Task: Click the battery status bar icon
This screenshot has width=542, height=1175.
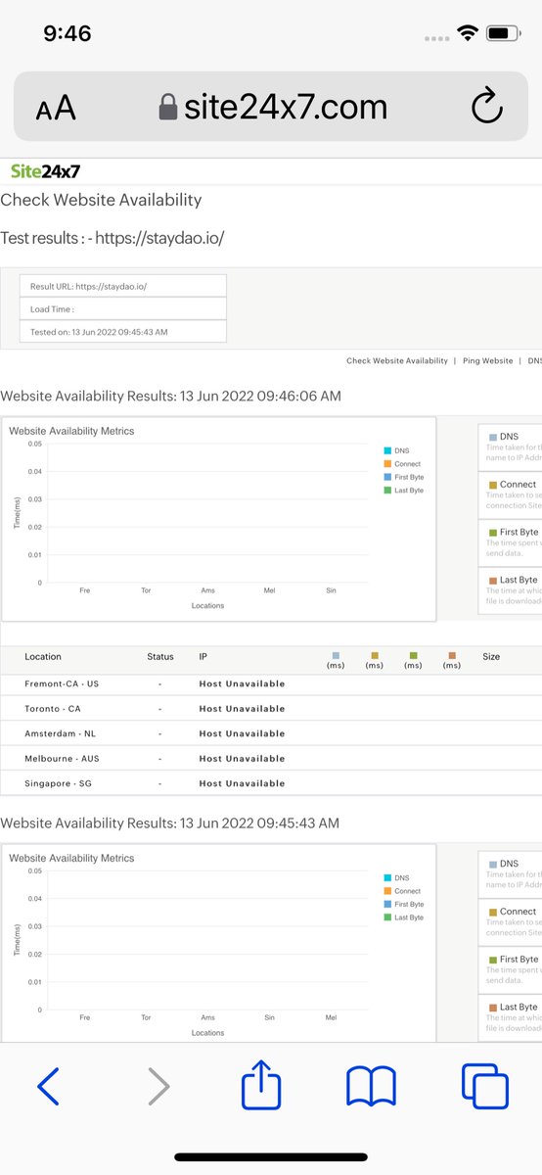Action: pyautogui.click(x=503, y=33)
